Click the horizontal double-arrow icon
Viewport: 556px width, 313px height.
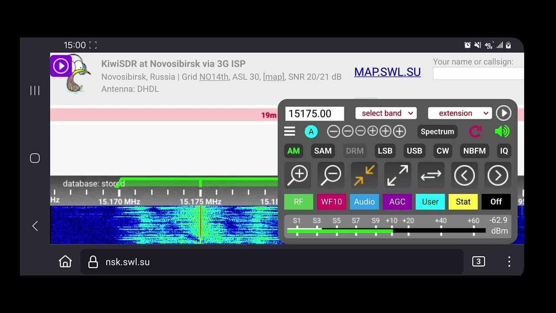pos(431,175)
